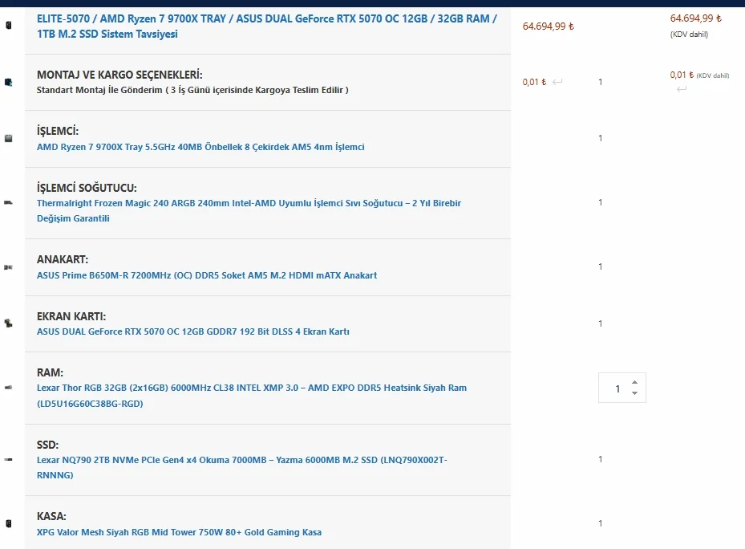
Task: Click the İŞLEMCİ SOĞUTUCU heading
Action: point(87,188)
